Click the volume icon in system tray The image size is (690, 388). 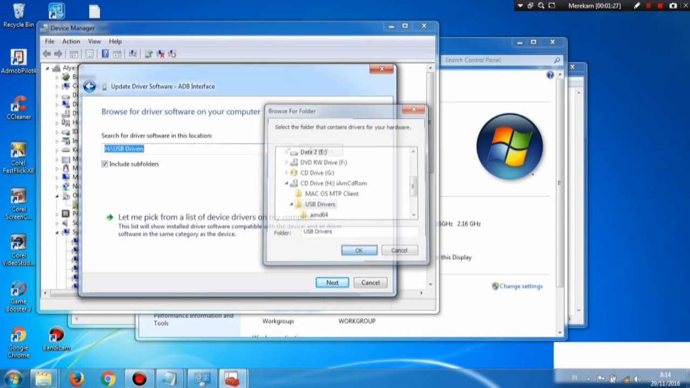click(638, 379)
